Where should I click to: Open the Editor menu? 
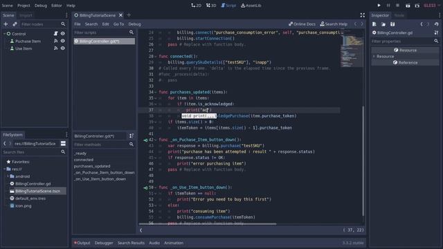click(57, 6)
